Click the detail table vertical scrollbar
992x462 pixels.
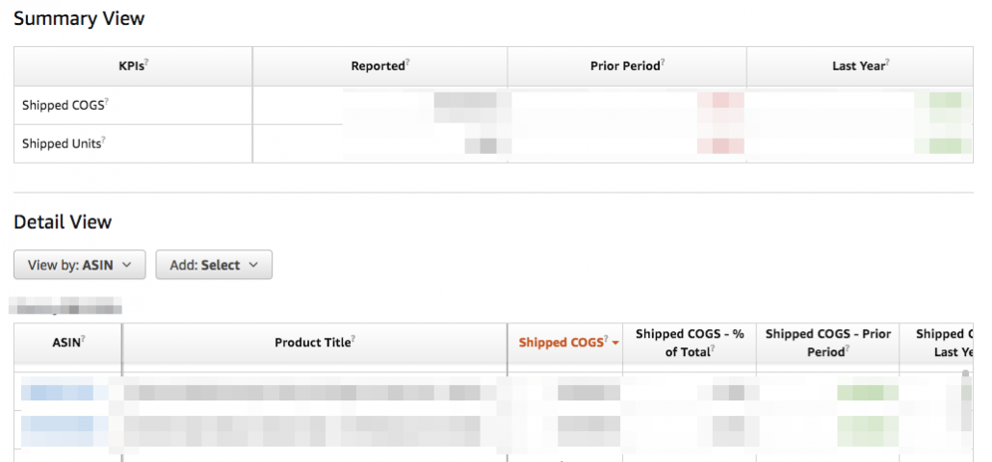(965, 404)
